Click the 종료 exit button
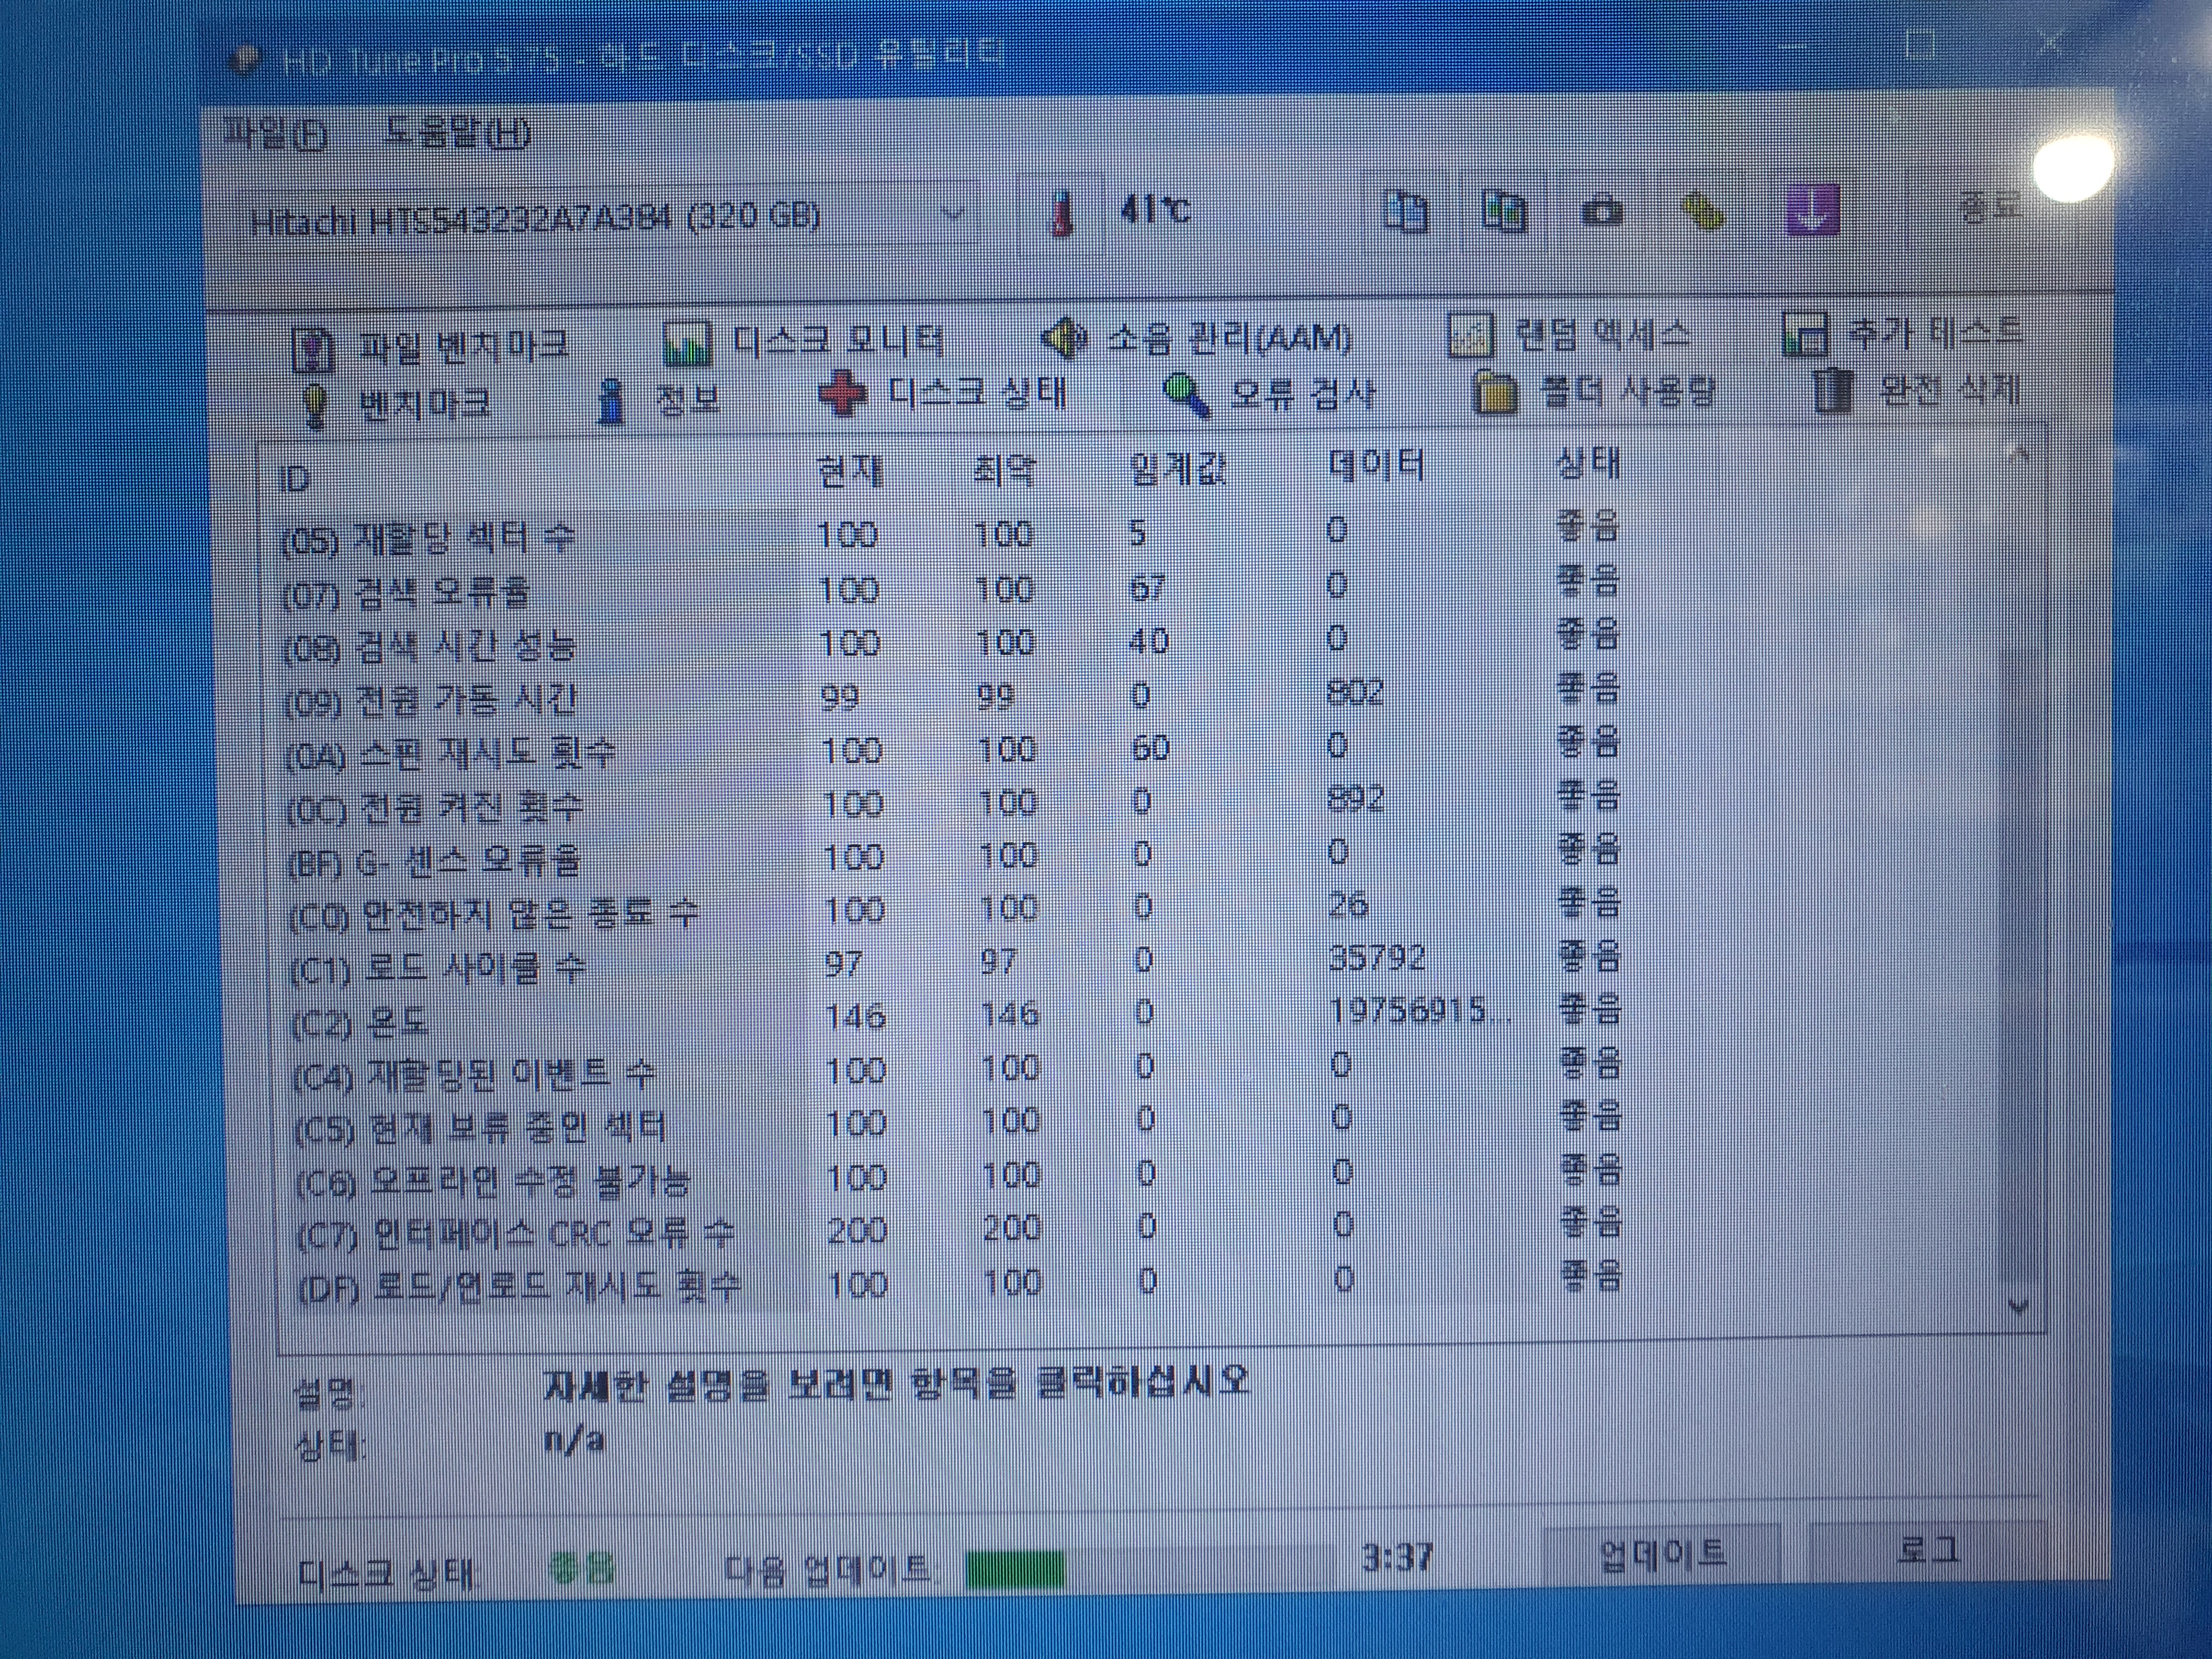This screenshot has width=2212, height=1659. point(1989,206)
